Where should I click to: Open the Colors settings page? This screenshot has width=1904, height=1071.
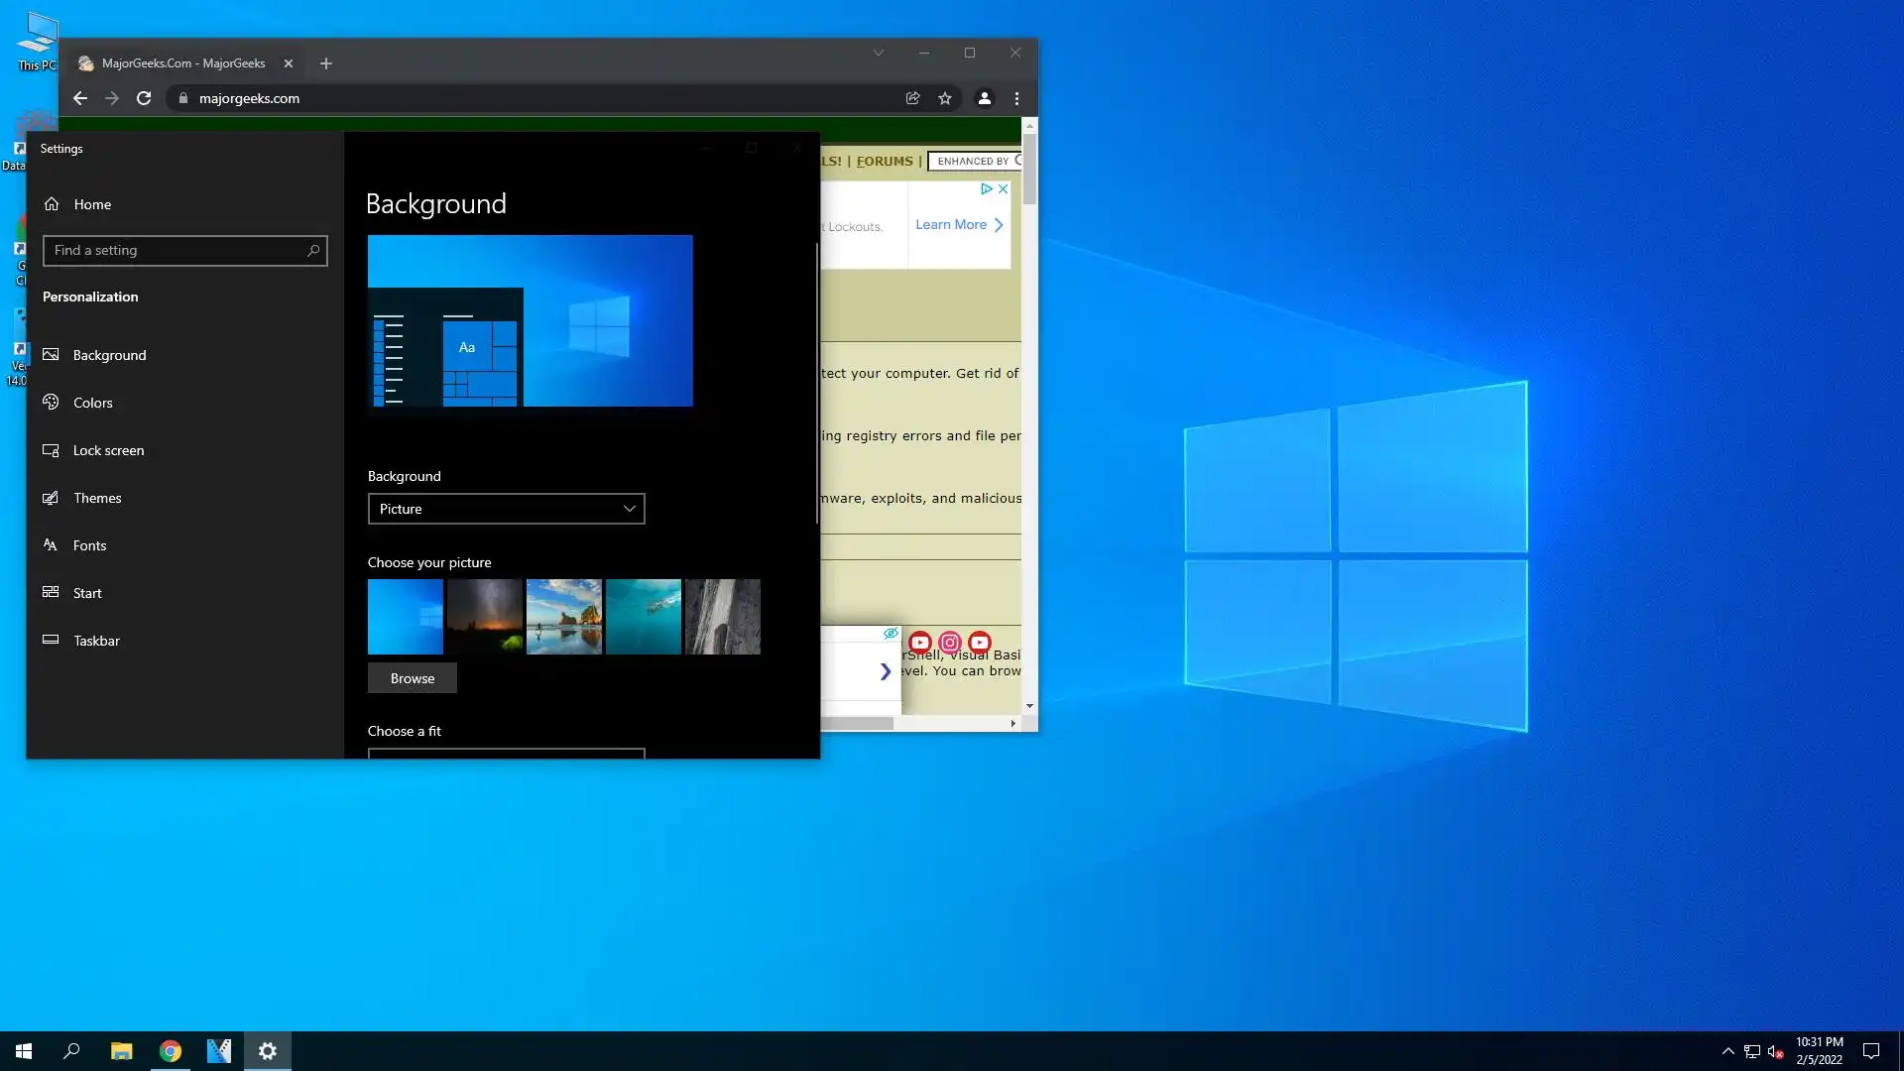pyautogui.click(x=92, y=403)
